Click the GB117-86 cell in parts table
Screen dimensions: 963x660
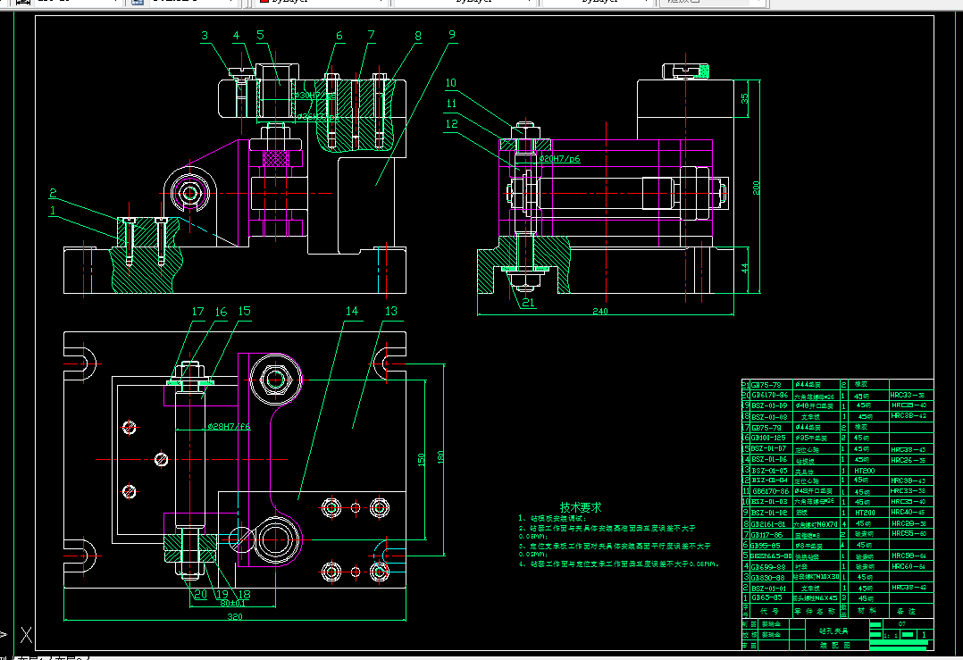coord(766,535)
